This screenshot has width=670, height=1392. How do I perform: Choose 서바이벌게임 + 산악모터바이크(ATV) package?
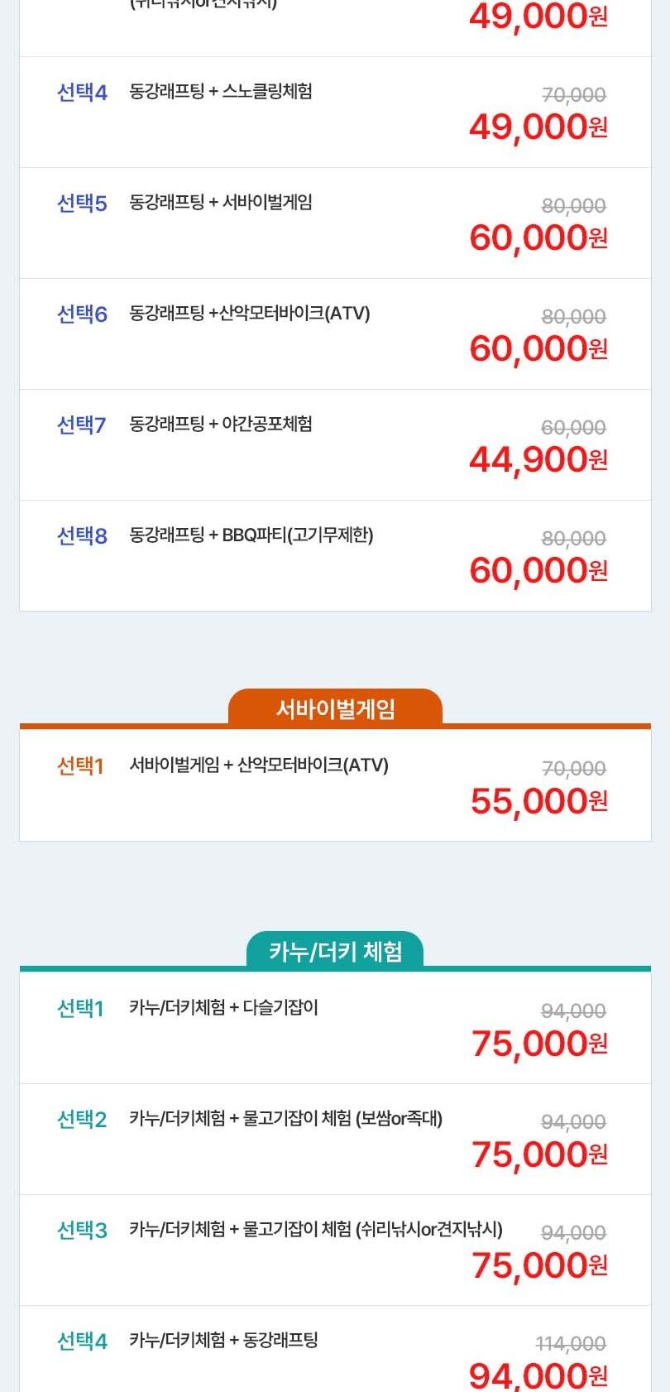click(x=259, y=766)
